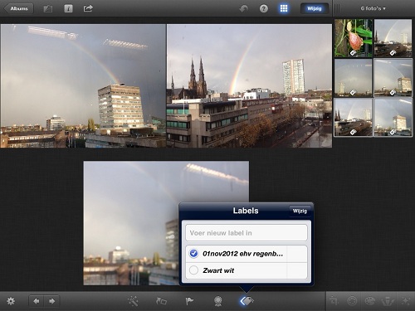
Task: Mark photo as favorite with ribbon icon
Action: point(218,301)
